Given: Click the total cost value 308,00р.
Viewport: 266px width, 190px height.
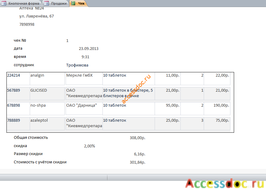Looking at the screenshot, I should point(137,138).
